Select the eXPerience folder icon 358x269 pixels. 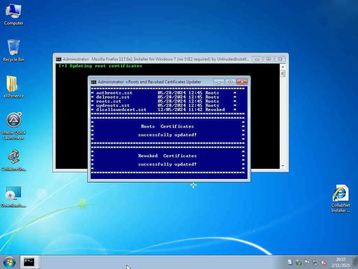point(14,87)
